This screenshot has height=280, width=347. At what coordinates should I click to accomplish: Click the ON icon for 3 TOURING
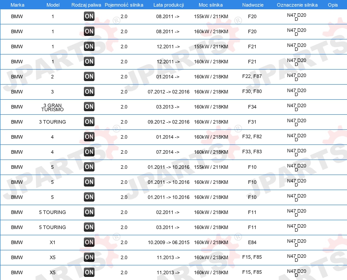[89, 121]
